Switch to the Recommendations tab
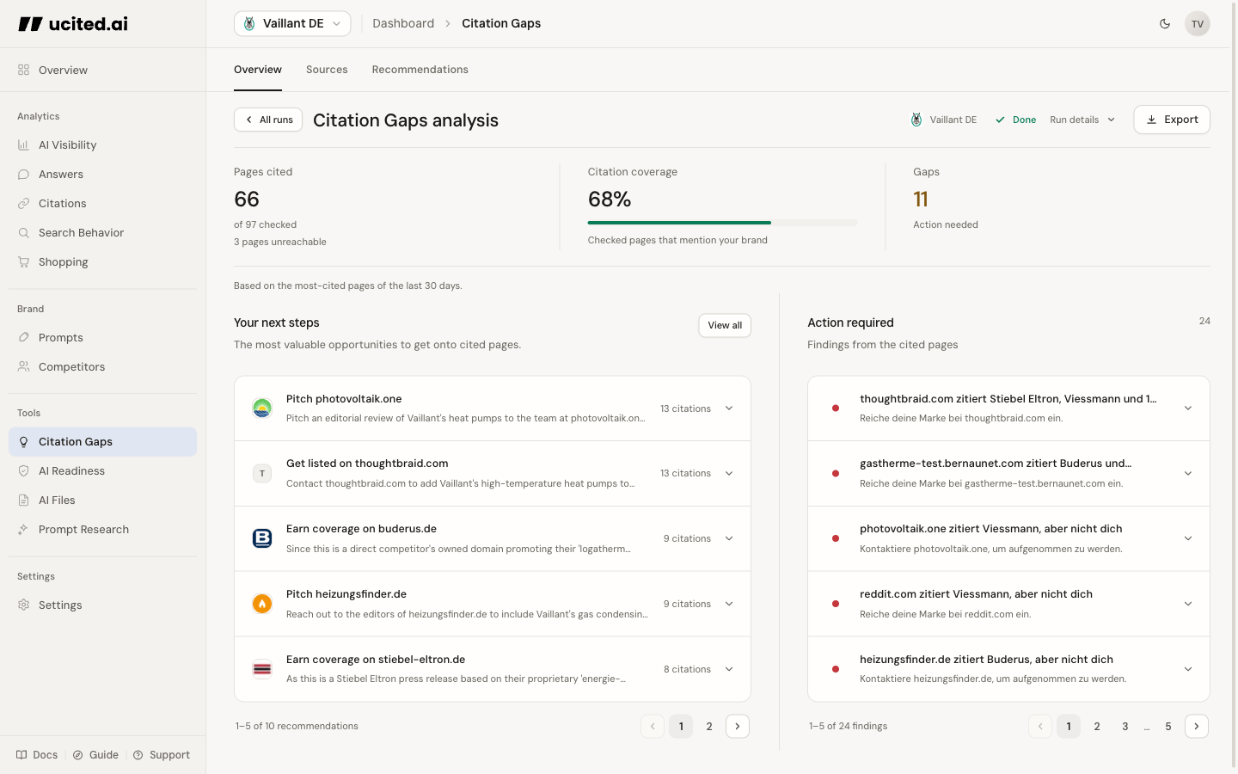 [x=420, y=70]
